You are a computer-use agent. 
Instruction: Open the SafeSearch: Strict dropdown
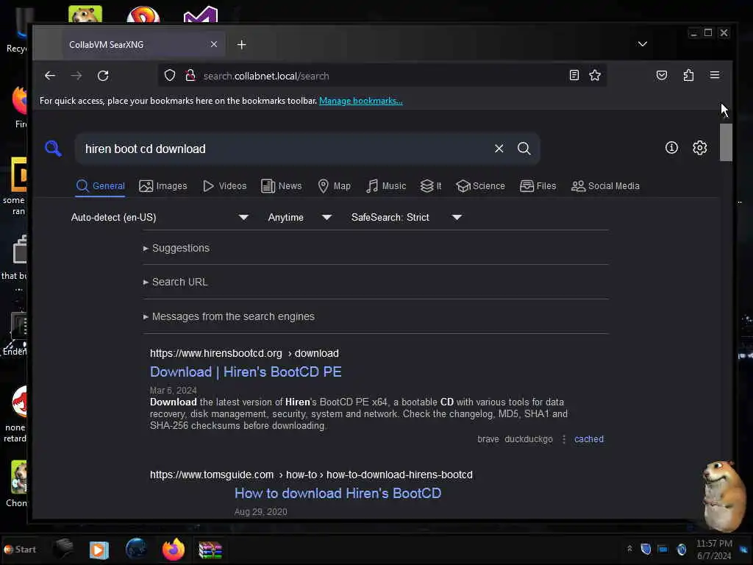click(406, 217)
